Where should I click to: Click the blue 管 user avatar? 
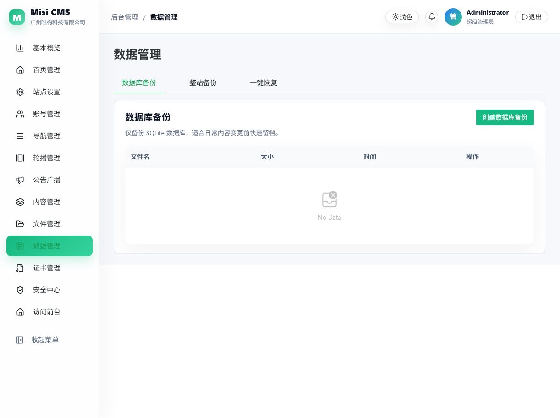click(x=453, y=17)
